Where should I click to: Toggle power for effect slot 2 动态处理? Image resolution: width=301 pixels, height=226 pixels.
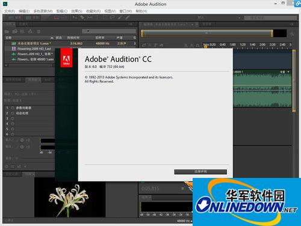coord(13,113)
